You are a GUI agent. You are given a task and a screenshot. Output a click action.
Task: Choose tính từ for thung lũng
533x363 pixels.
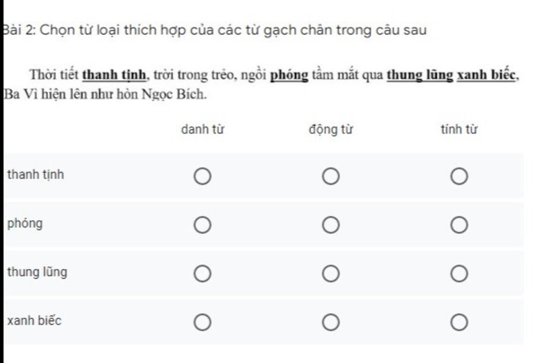[x=459, y=273]
